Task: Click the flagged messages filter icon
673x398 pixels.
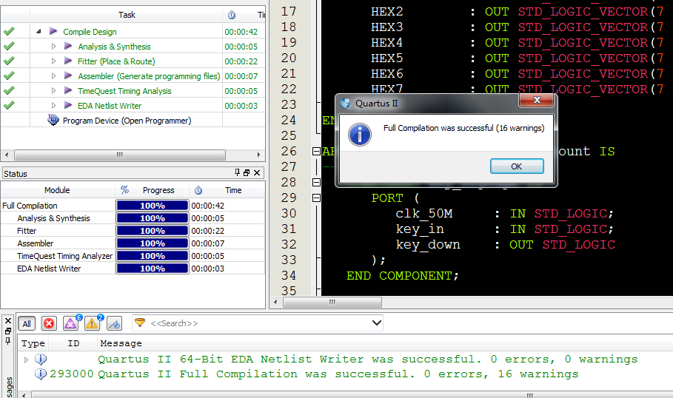Action: 114,323
